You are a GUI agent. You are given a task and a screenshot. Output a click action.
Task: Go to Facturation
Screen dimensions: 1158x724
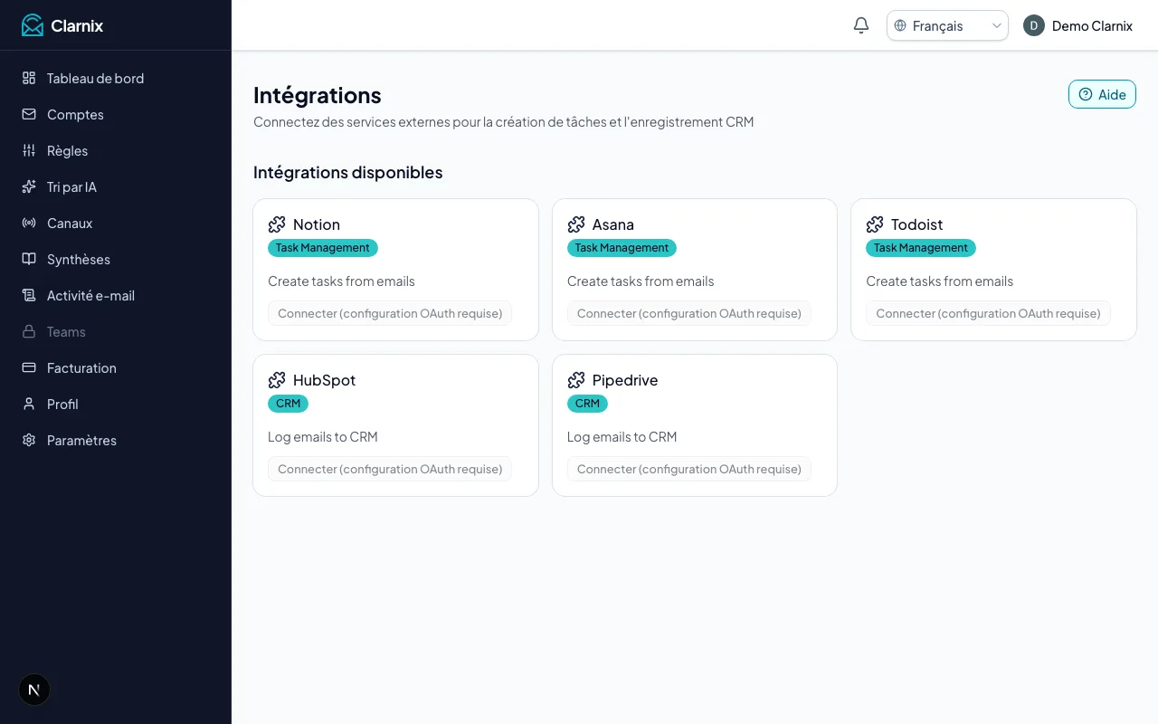click(116, 367)
